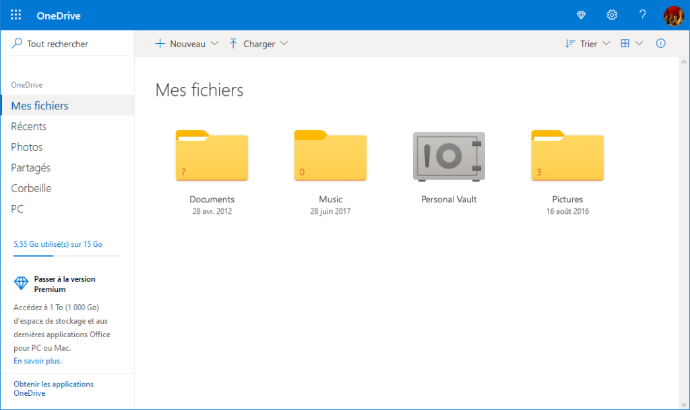Open the app launcher grid icon
690x410 pixels.
[16, 15]
